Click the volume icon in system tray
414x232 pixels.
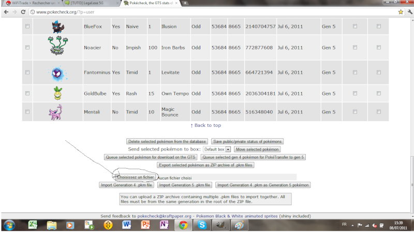[x=374, y=225]
